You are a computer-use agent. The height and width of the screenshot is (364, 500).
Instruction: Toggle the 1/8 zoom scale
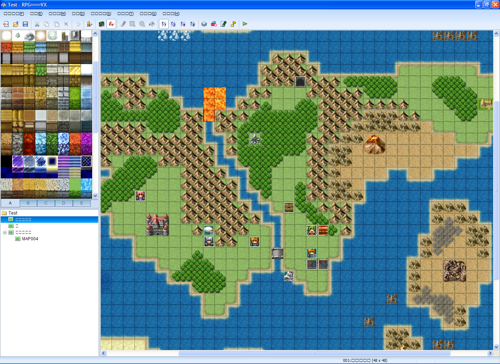click(192, 24)
